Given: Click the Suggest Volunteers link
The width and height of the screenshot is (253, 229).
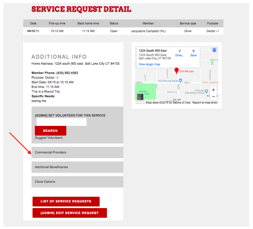Looking at the screenshot, I should click(x=49, y=138).
